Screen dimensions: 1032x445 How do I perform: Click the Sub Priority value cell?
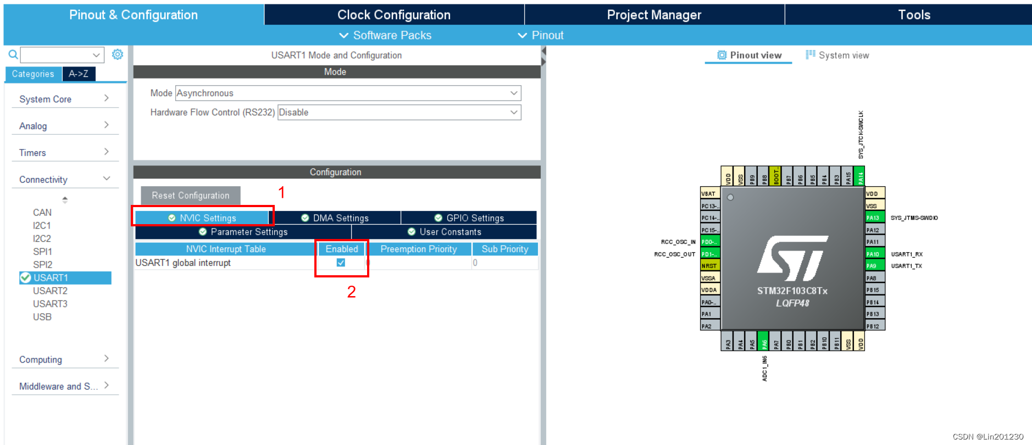click(x=504, y=263)
